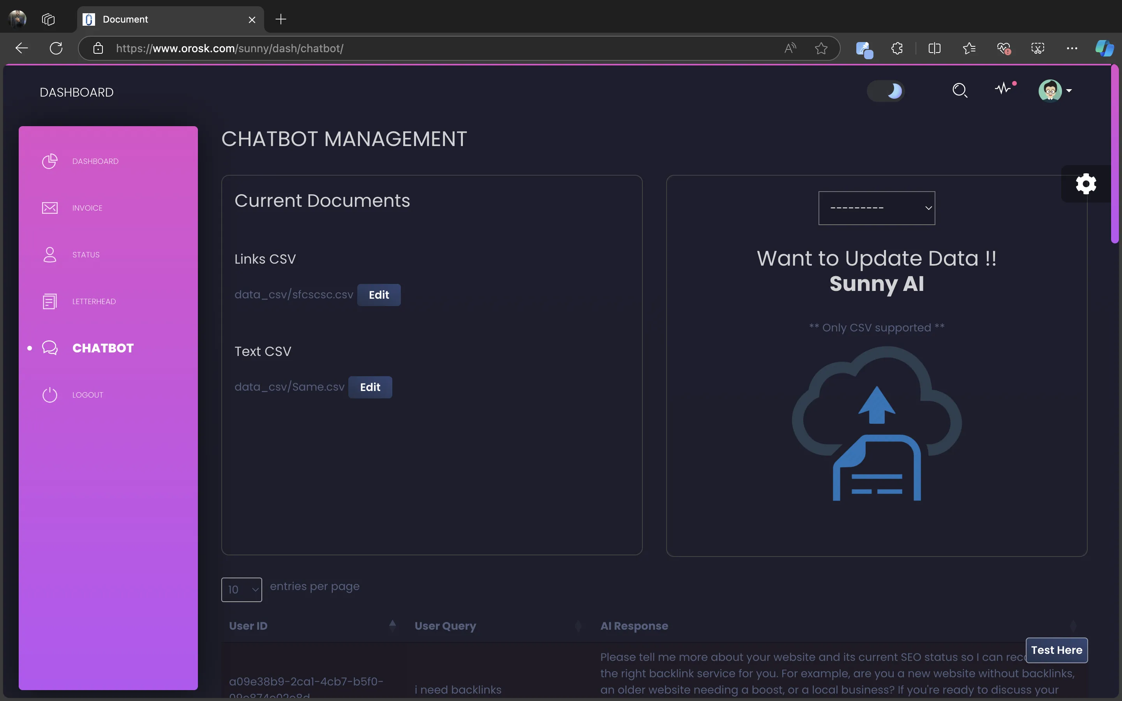The width and height of the screenshot is (1122, 701).
Task: Open the tab actions workspace icon
Action: pyautogui.click(x=48, y=19)
